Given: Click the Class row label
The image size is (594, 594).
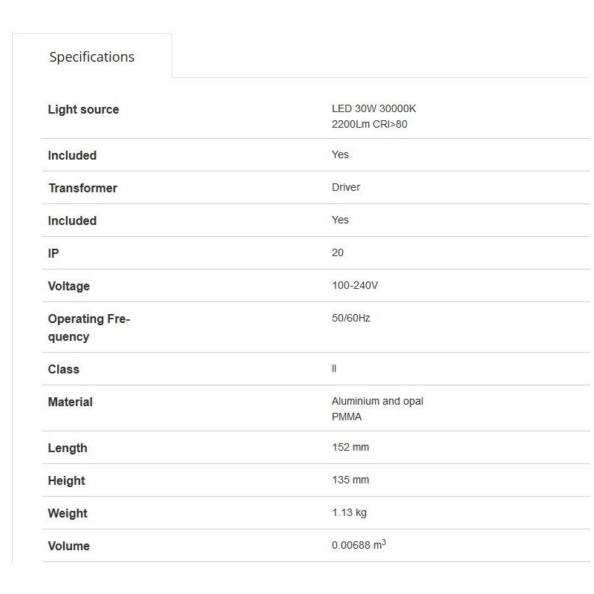Looking at the screenshot, I should [x=63, y=370].
